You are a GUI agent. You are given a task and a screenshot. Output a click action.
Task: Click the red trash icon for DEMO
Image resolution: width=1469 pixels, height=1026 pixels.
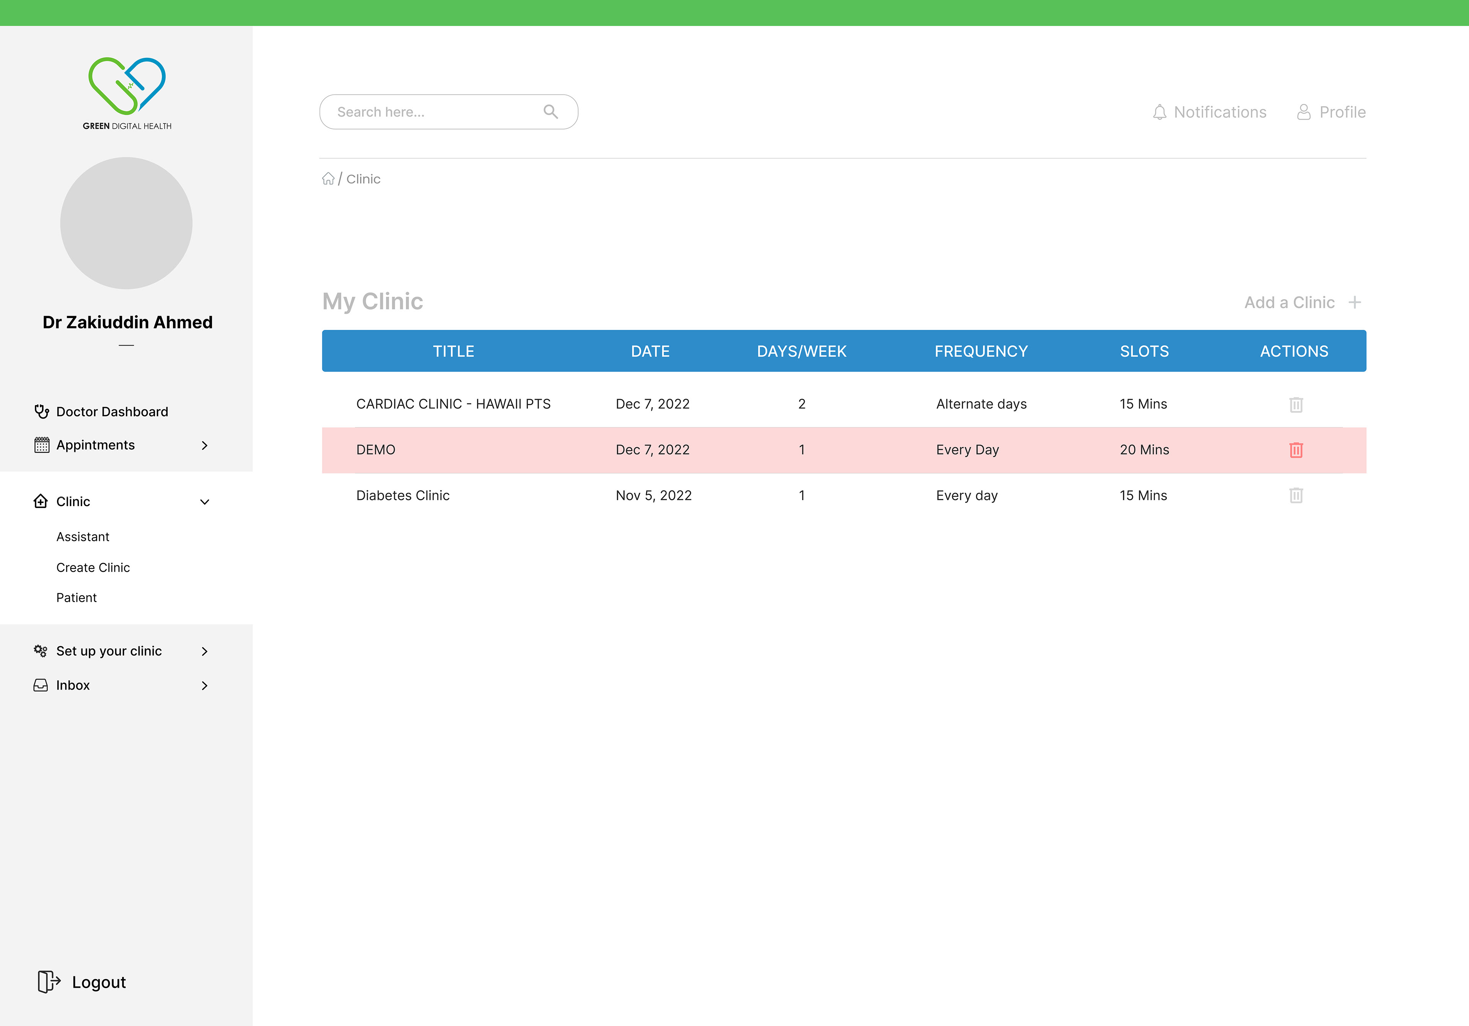1296,450
